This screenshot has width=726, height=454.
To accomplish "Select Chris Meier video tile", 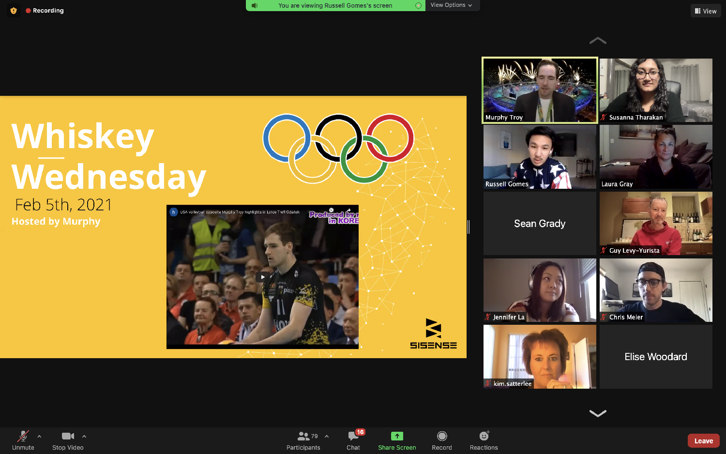I will coord(656,290).
